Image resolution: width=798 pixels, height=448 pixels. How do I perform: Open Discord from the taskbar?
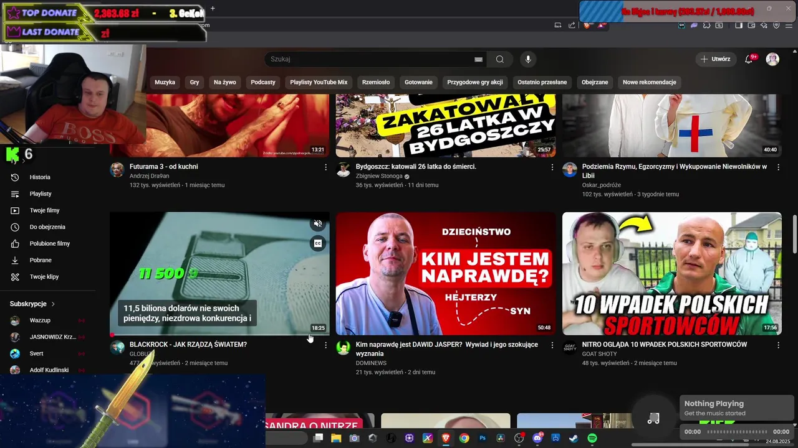537,438
